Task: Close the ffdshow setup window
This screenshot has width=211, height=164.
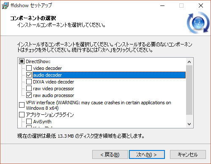Action: point(201,6)
